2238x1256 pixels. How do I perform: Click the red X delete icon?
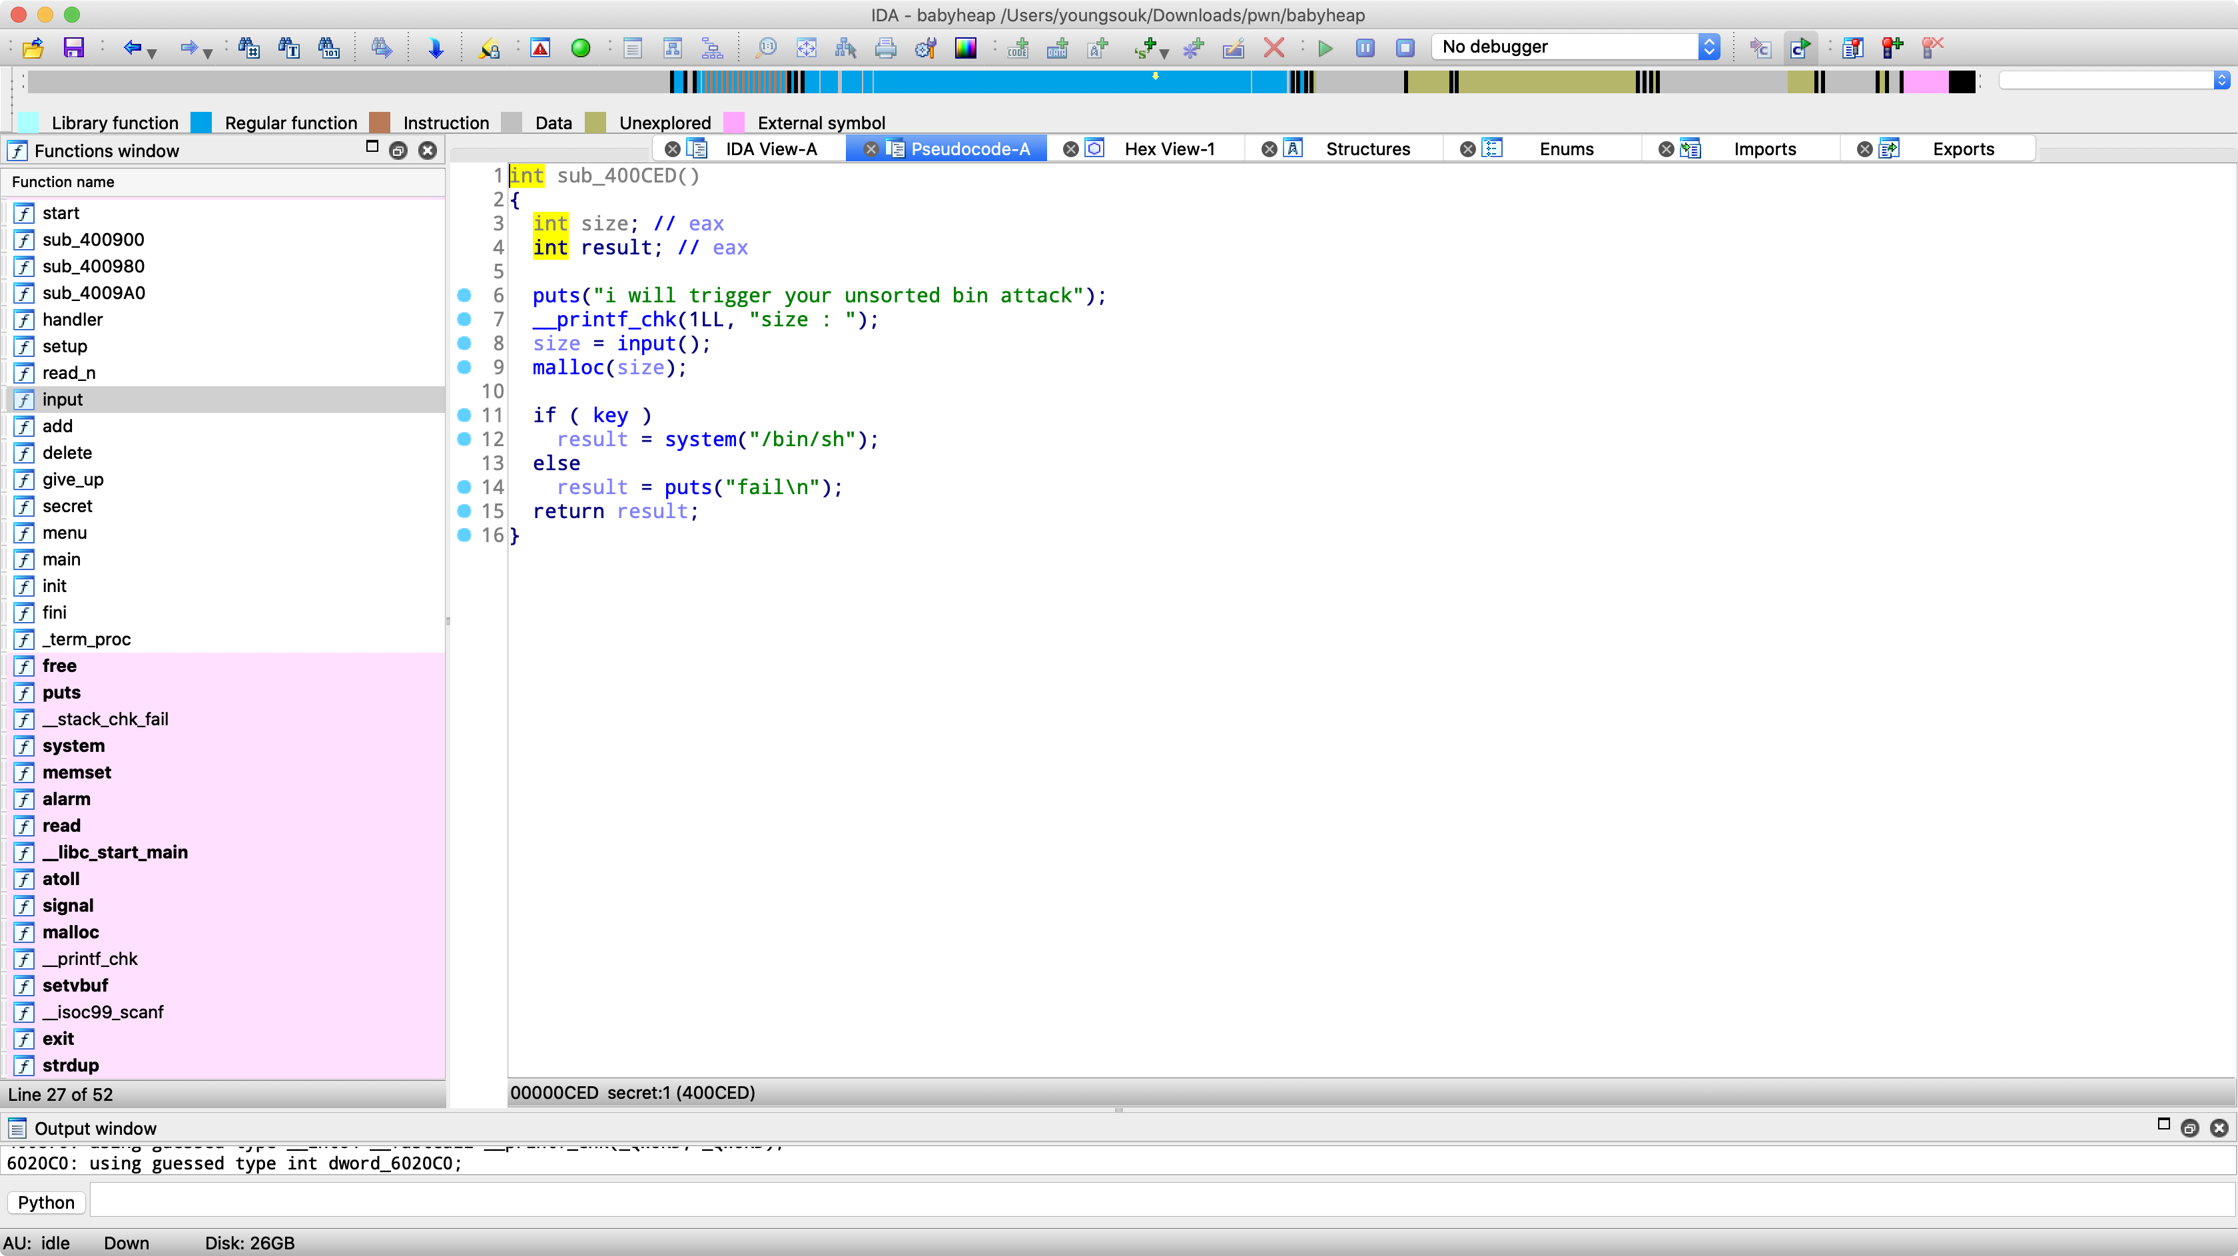pyautogui.click(x=1274, y=48)
